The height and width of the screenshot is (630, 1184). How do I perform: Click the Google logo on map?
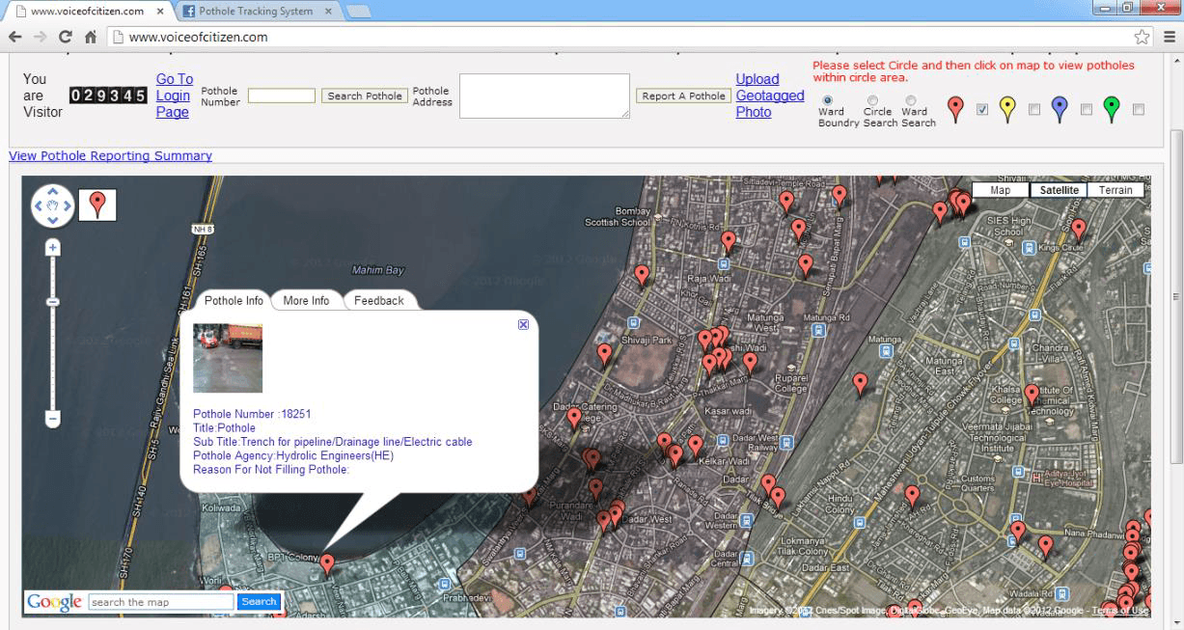54,602
